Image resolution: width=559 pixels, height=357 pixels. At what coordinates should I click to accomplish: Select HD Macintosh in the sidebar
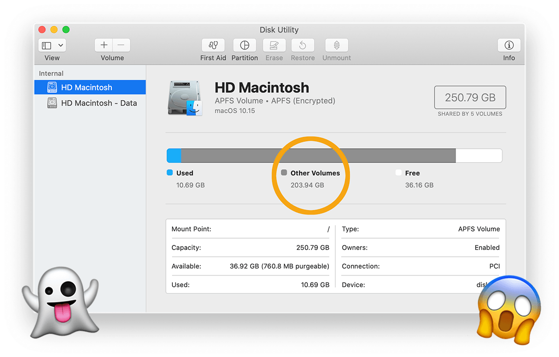click(x=90, y=87)
